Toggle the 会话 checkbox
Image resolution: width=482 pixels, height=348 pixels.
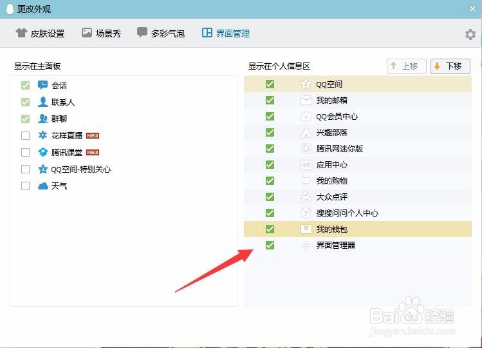point(26,85)
